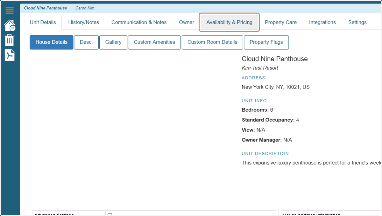Click the Cloud Nine Penthouse heading in details

click(x=275, y=59)
